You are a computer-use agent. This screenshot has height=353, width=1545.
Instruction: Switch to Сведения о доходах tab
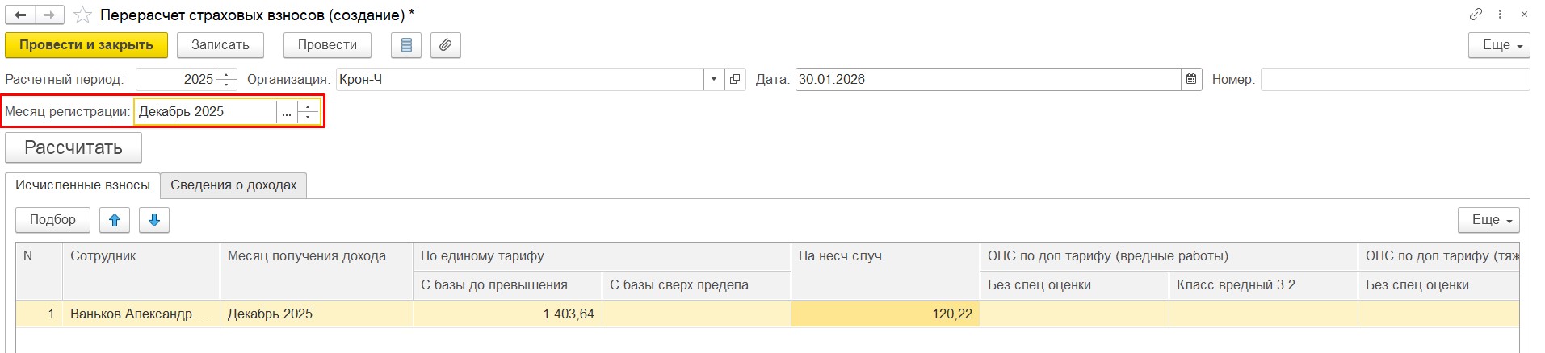point(233,185)
